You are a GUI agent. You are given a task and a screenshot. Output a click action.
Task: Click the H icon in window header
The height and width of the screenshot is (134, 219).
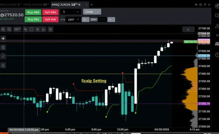[x=196, y=5]
